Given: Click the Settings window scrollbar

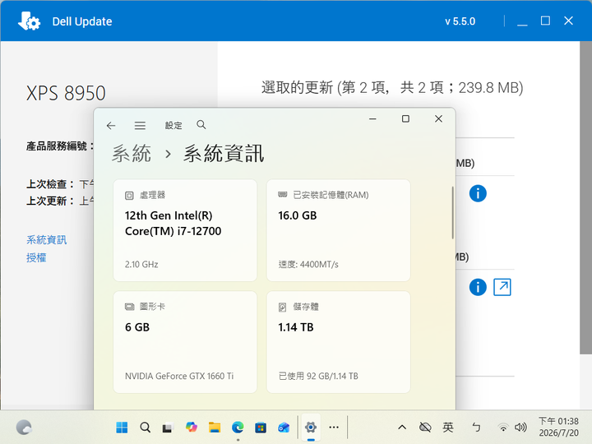Looking at the screenshot, I should pyautogui.click(x=453, y=213).
